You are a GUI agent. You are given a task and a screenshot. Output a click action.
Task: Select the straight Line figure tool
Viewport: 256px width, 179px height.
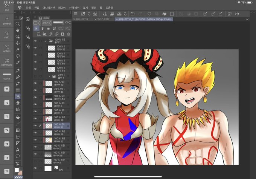18,124
